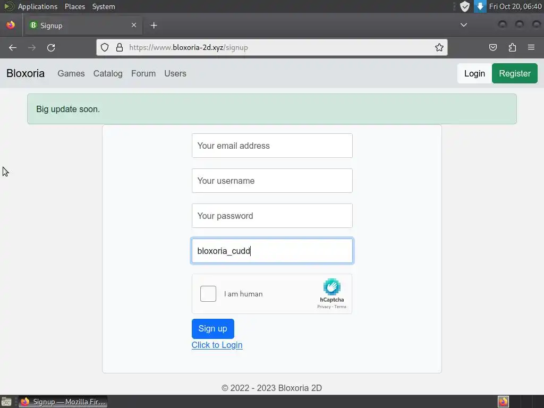
Task: Go to the Bloxoria home brand link
Action: (25, 73)
